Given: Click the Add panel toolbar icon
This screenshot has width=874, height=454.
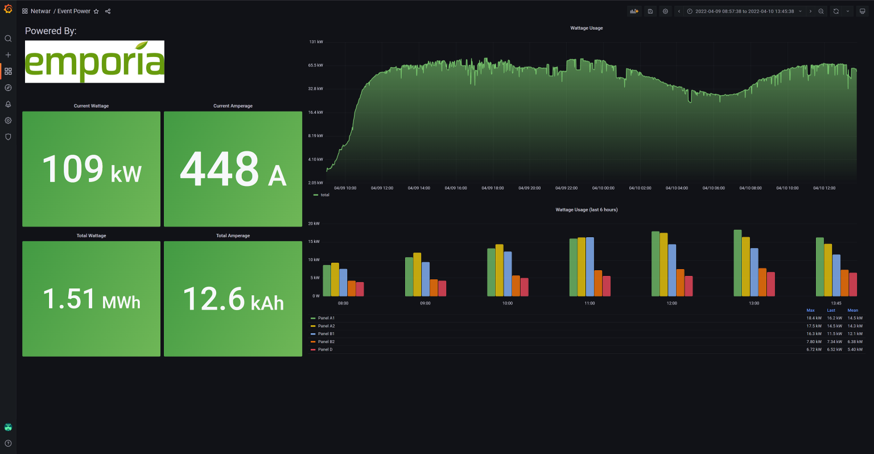Looking at the screenshot, I should coord(634,11).
